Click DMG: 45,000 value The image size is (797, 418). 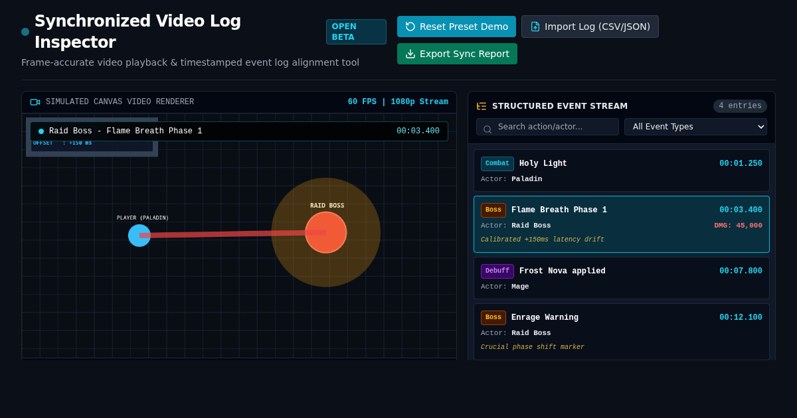tap(738, 226)
